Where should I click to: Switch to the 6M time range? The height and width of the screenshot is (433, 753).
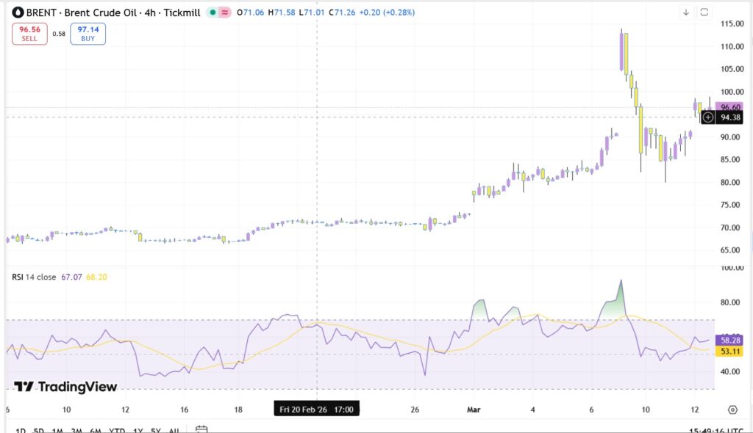pyautogui.click(x=96, y=430)
